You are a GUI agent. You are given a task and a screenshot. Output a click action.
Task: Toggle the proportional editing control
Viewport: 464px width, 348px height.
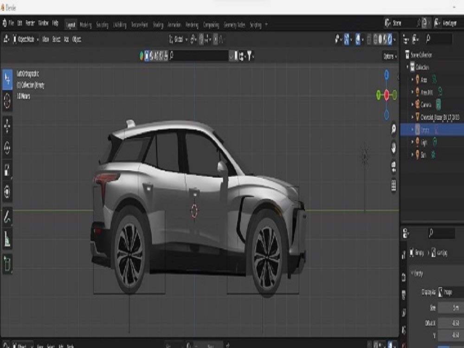click(215, 39)
